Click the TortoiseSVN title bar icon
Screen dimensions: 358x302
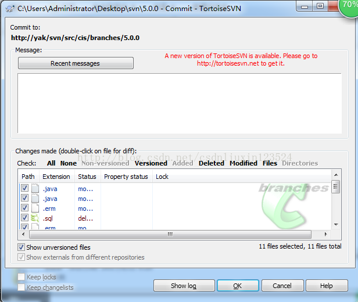click(10, 9)
